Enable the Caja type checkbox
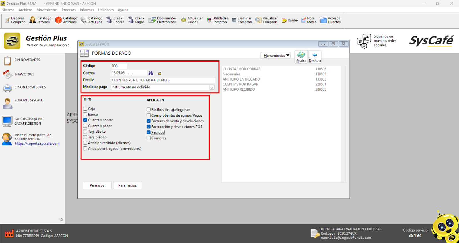This screenshot has height=243, width=459. click(85, 109)
